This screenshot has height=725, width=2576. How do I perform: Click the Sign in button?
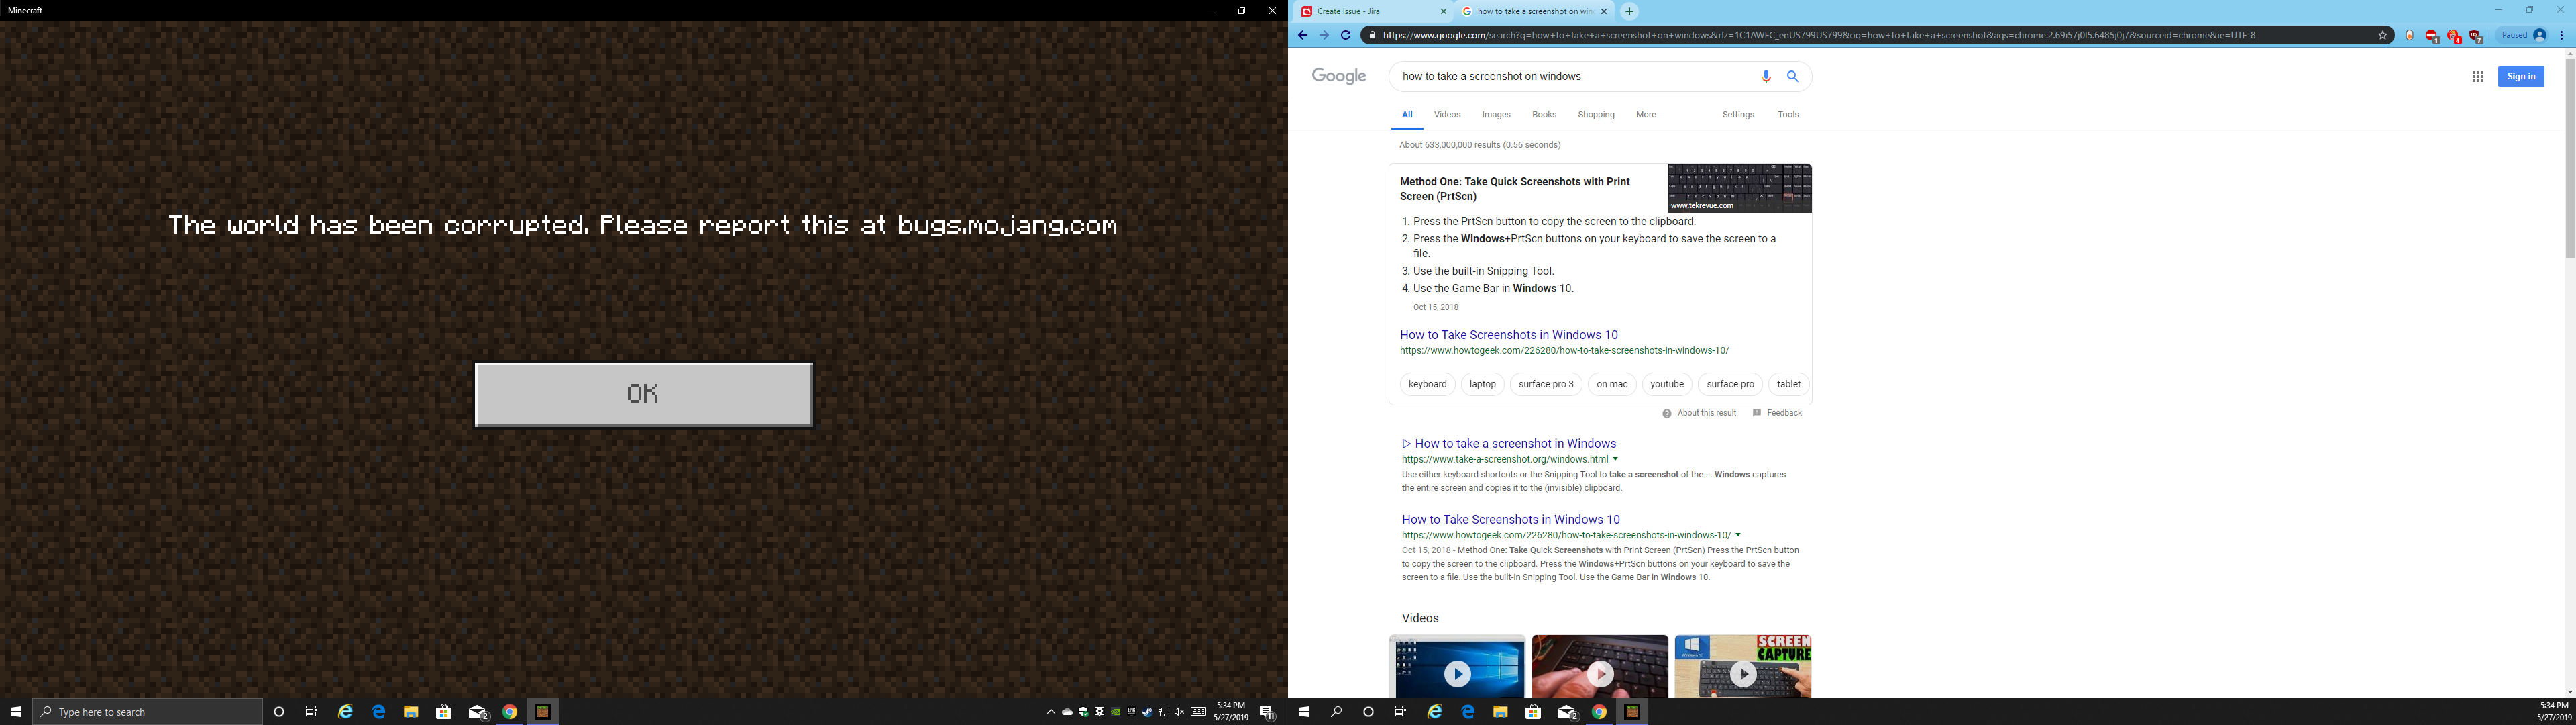[x=2520, y=76]
